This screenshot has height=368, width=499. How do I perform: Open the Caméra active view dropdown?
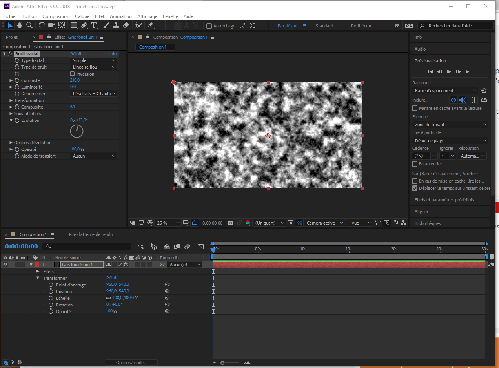[x=325, y=223]
